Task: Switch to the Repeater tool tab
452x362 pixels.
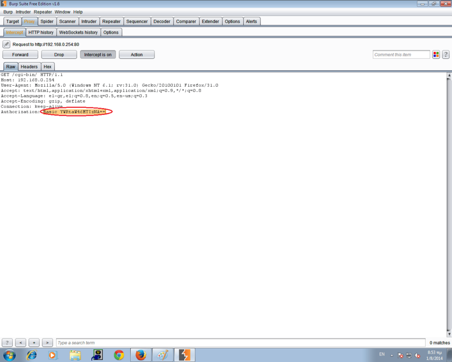Action: [x=111, y=21]
